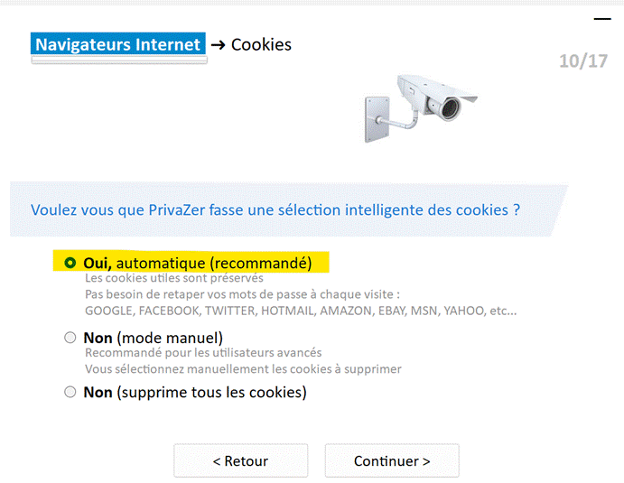Click the text Les cookies utiles sont préservés
The width and height of the screenshot is (624, 483).
[174, 278]
